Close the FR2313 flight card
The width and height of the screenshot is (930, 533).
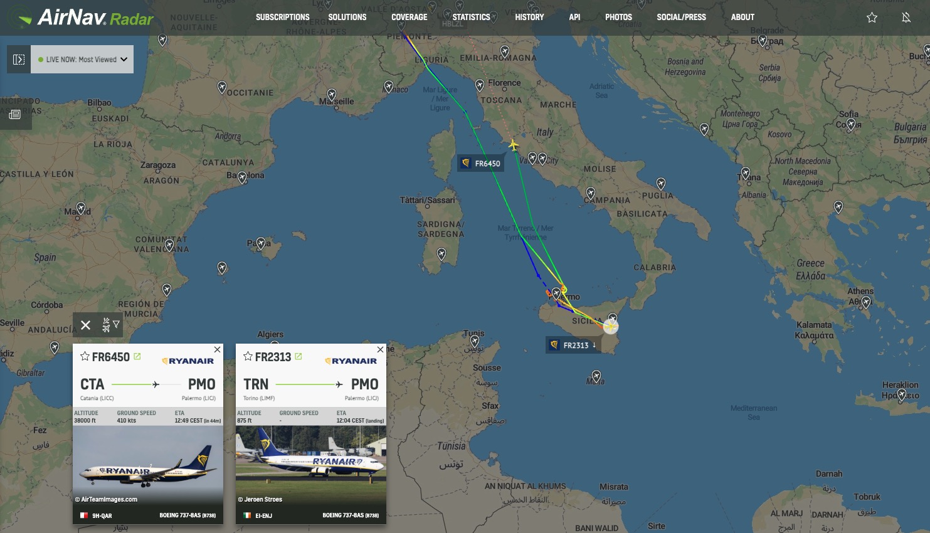click(380, 349)
